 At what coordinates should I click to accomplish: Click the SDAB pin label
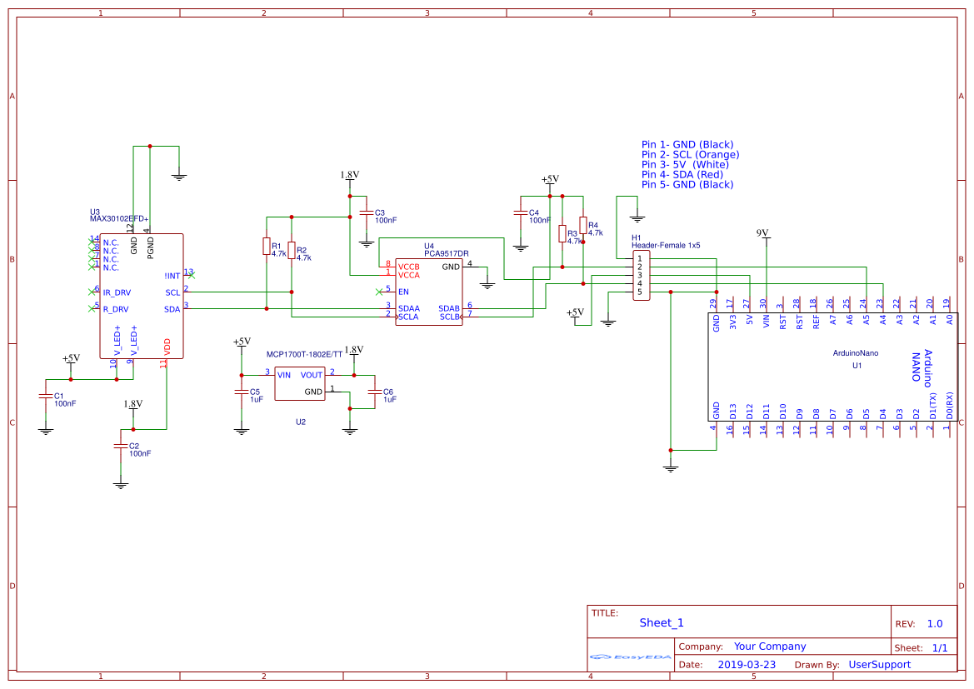449,308
